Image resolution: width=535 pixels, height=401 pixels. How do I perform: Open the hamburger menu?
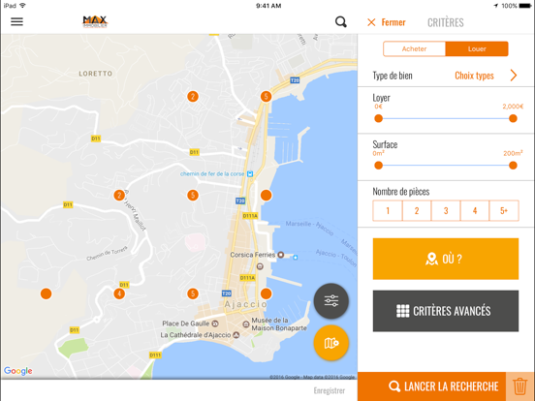click(16, 22)
